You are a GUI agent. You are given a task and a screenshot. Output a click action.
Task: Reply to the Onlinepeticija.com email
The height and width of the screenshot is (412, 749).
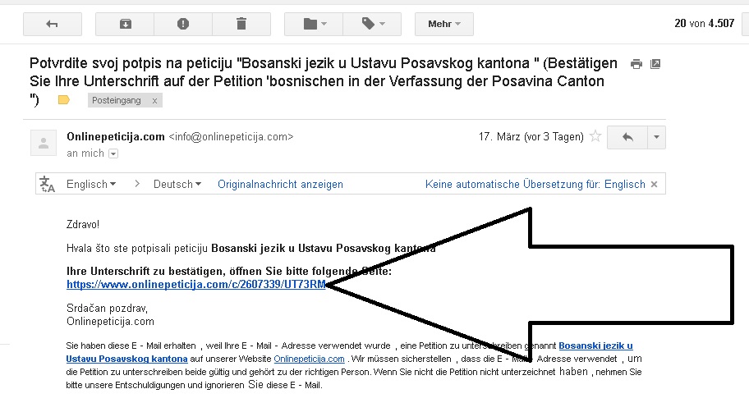point(627,138)
